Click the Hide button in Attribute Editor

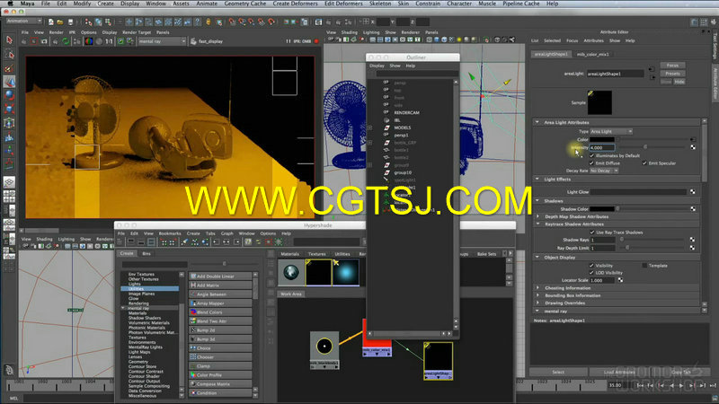click(x=679, y=82)
